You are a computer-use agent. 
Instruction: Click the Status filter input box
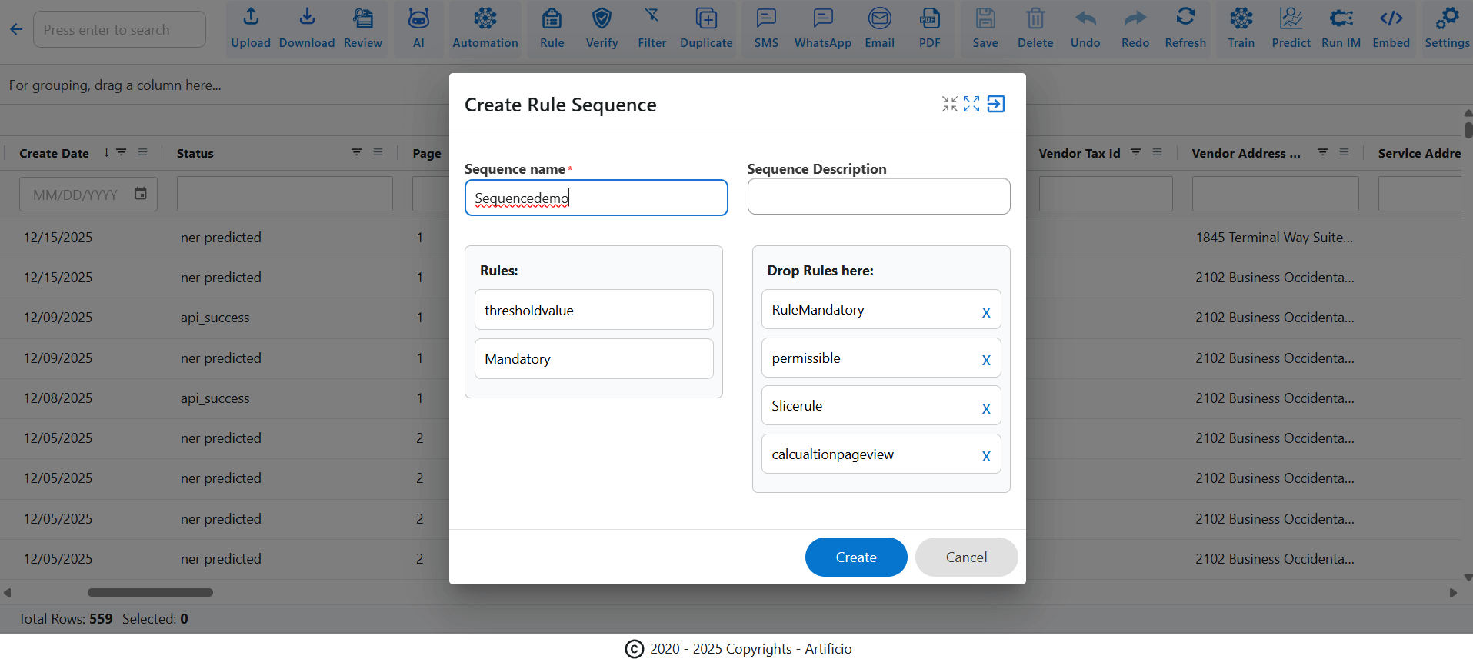tap(285, 194)
